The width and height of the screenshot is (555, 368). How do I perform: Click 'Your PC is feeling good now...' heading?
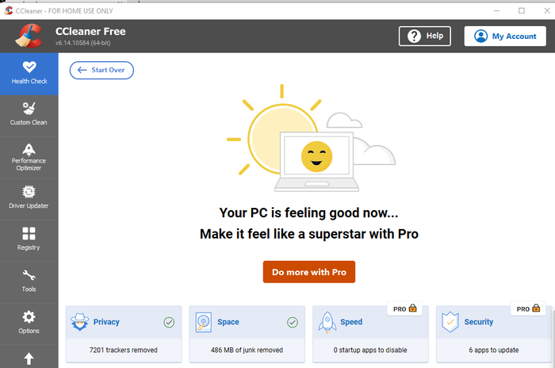coord(308,213)
